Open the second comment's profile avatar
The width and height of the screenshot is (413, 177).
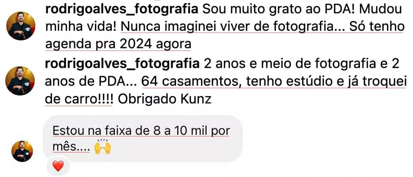21,81
